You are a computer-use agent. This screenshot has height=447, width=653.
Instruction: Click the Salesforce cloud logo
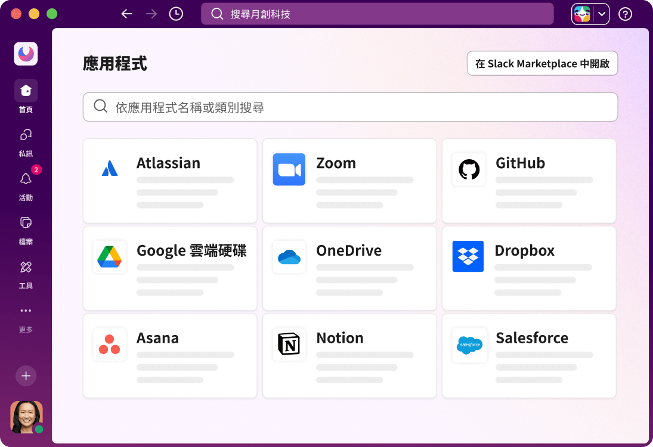point(469,344)
